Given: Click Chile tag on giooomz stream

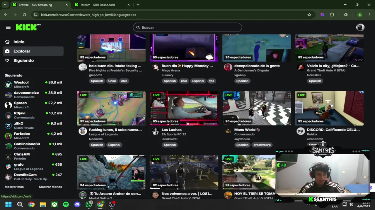Looking at the screenshot, I should coord(112,81).
